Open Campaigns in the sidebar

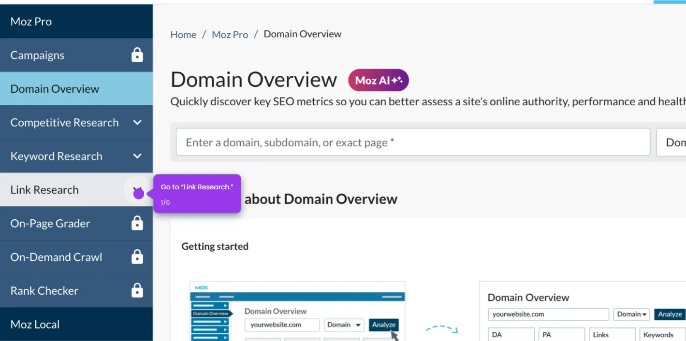[76, 55]
